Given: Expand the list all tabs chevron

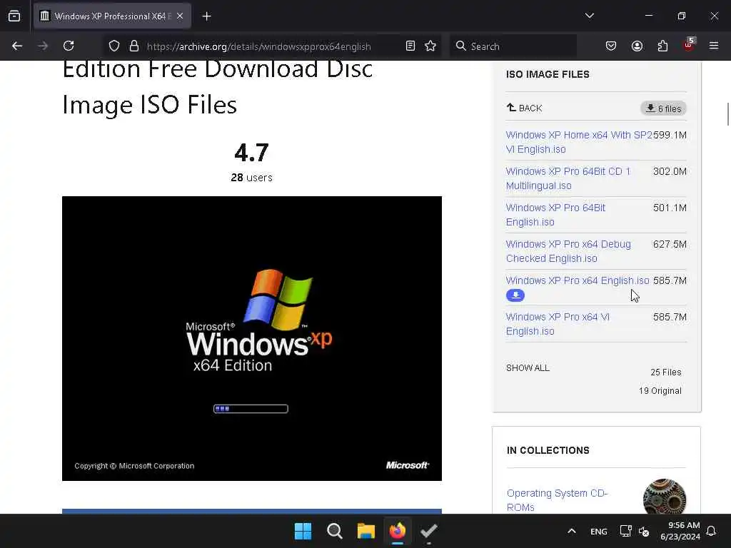Looking at the screenshot, I should [x=589, y=16].
